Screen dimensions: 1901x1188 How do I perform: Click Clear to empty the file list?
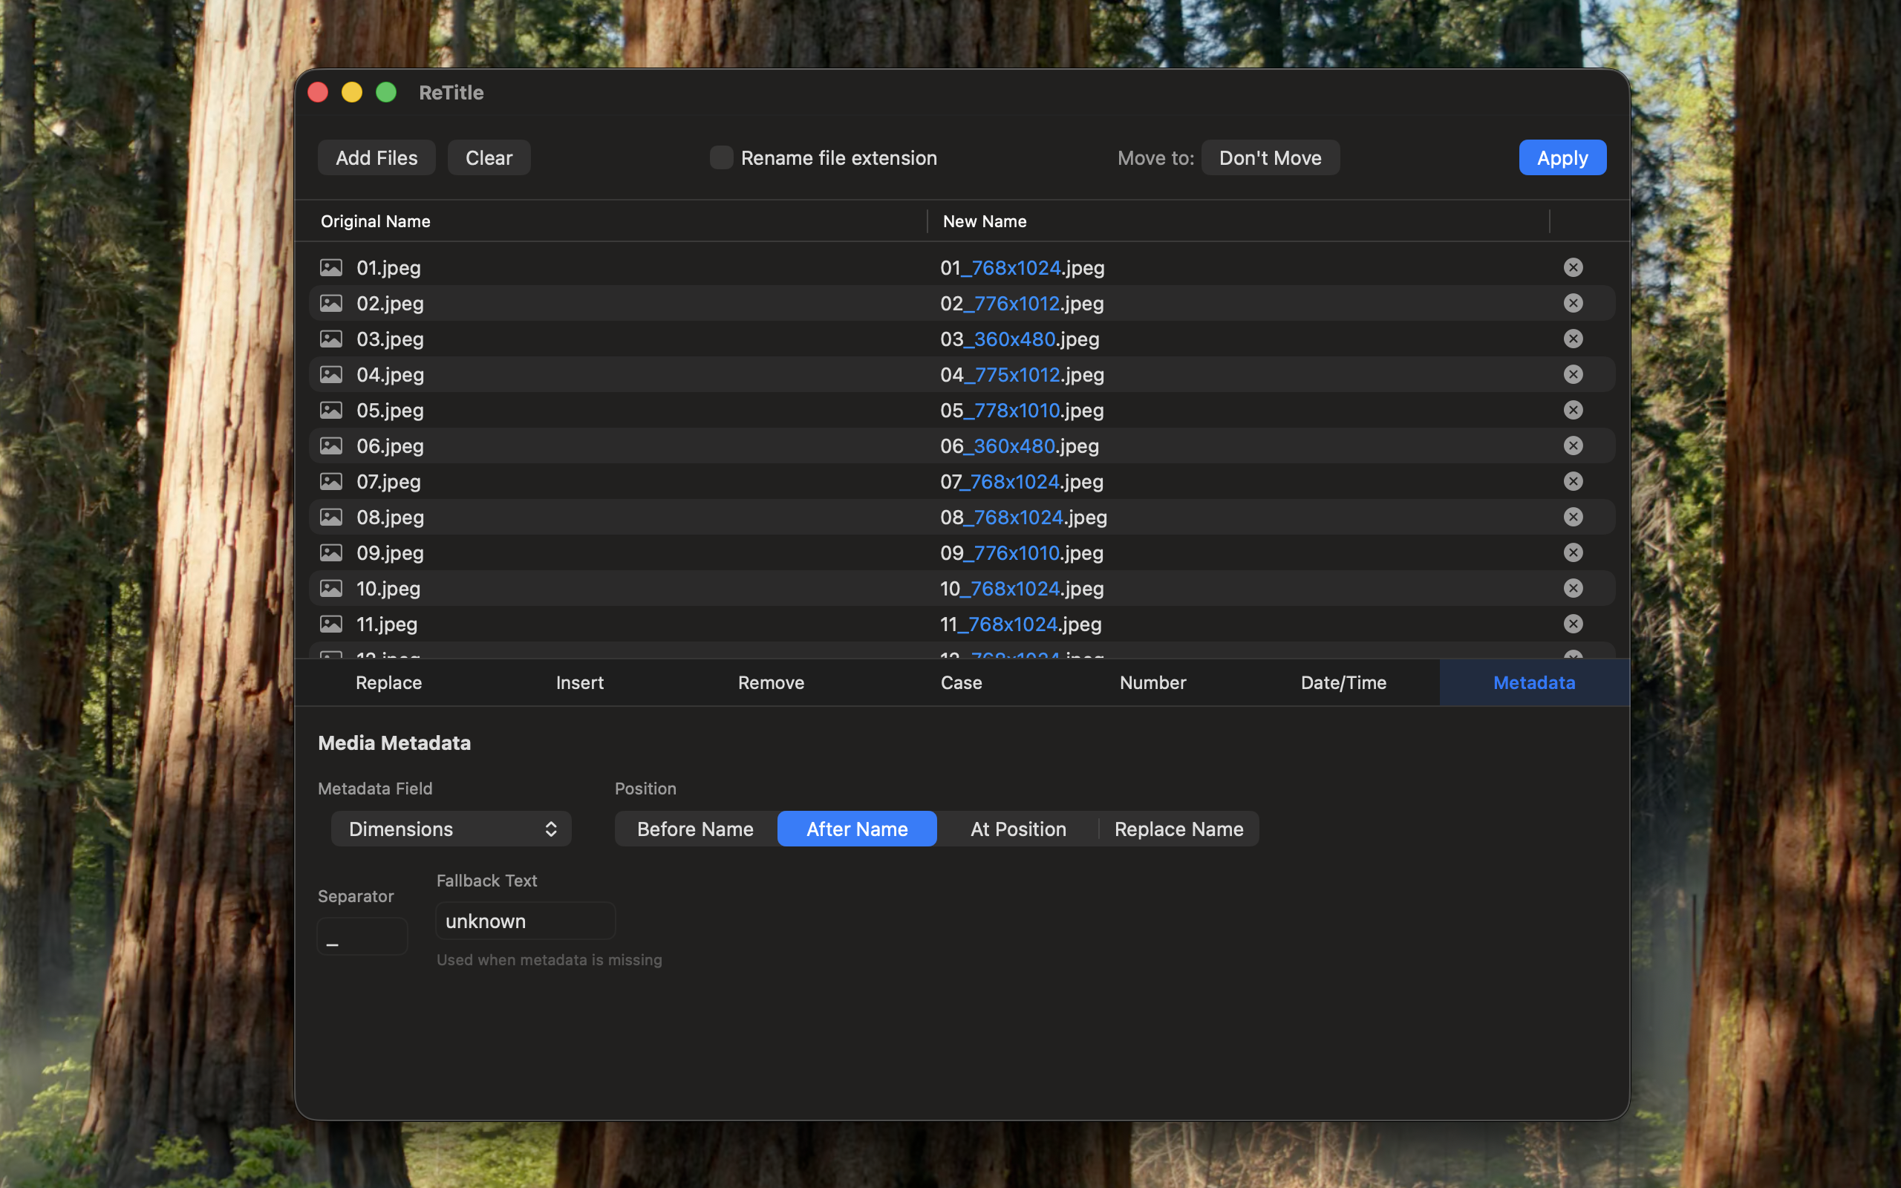[x=489, y=157]
